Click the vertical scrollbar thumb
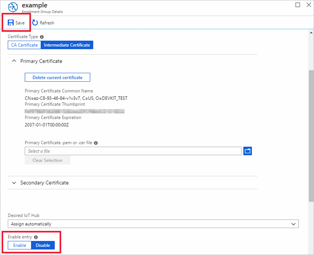This screenshot has height=255, width=314. point(311,136)
